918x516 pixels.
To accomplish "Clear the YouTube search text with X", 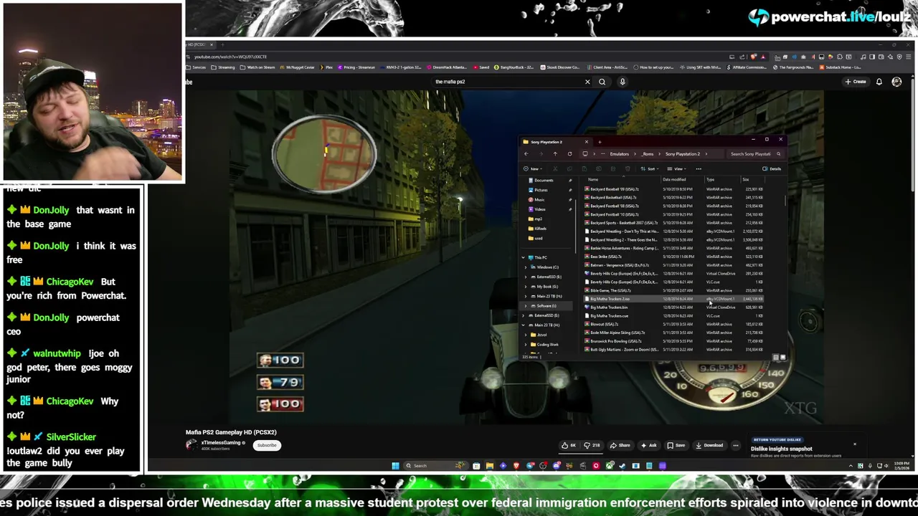I will tap(587, 82).
